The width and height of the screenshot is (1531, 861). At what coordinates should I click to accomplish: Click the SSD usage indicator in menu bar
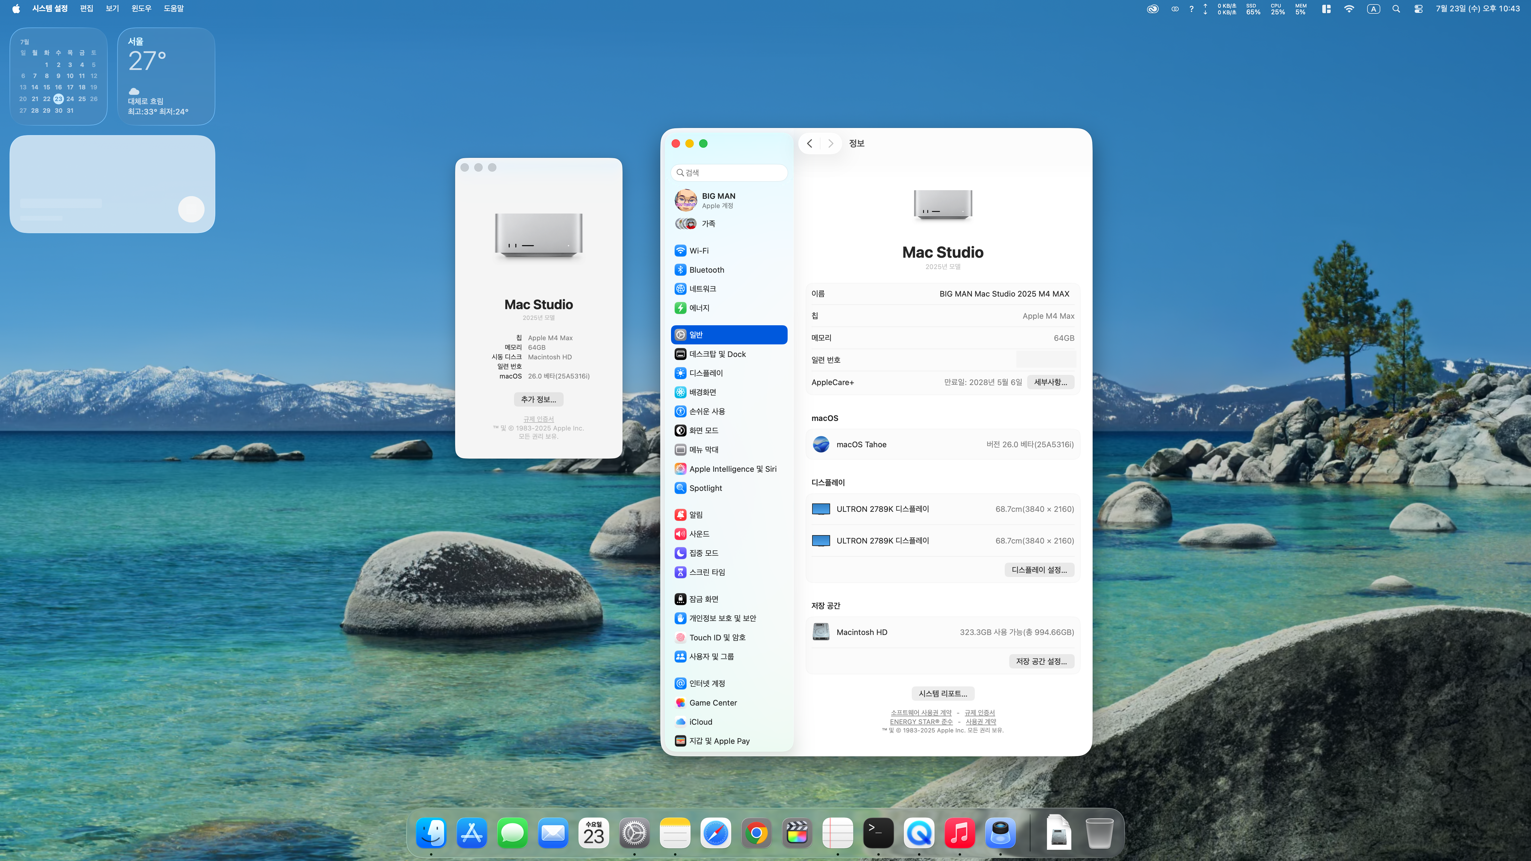coord(1253,9)
